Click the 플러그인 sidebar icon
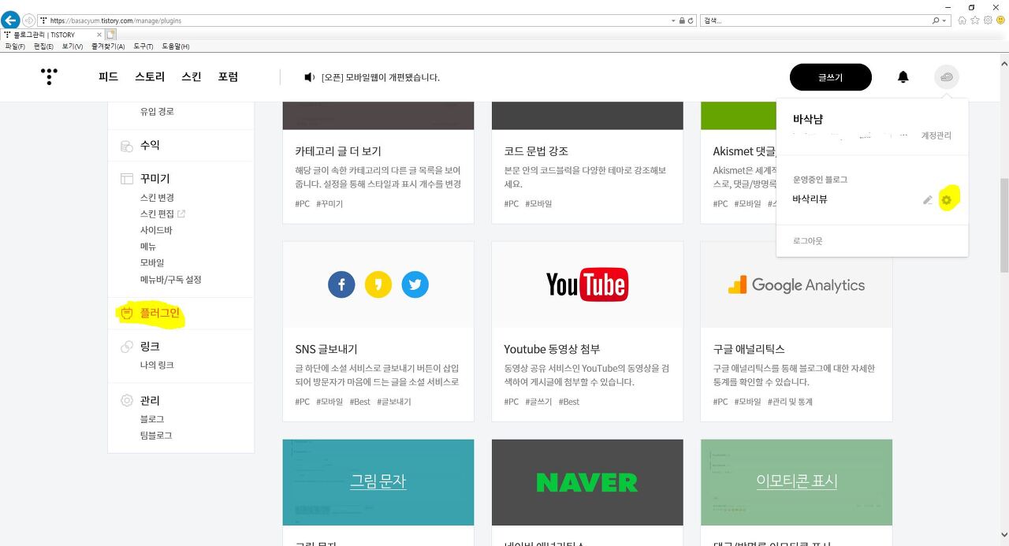Image resolution: width=1009 pixels, height=546 pixels. click(126, 314)
